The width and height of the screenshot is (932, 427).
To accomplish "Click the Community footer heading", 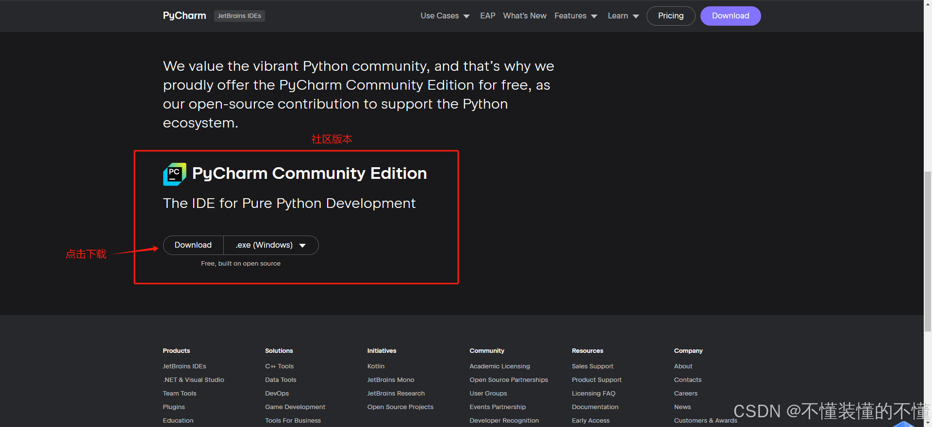I will 487,351.
